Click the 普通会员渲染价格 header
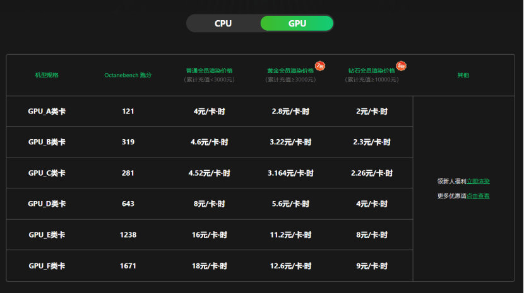This screenshot has width=524, height=293. (209, 71)
